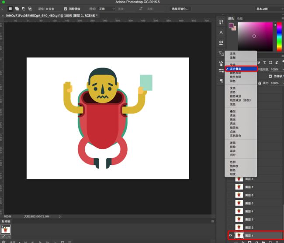Show 图层 5 visibility box
Screen dimensions: 284x243
tap(230, 203)
